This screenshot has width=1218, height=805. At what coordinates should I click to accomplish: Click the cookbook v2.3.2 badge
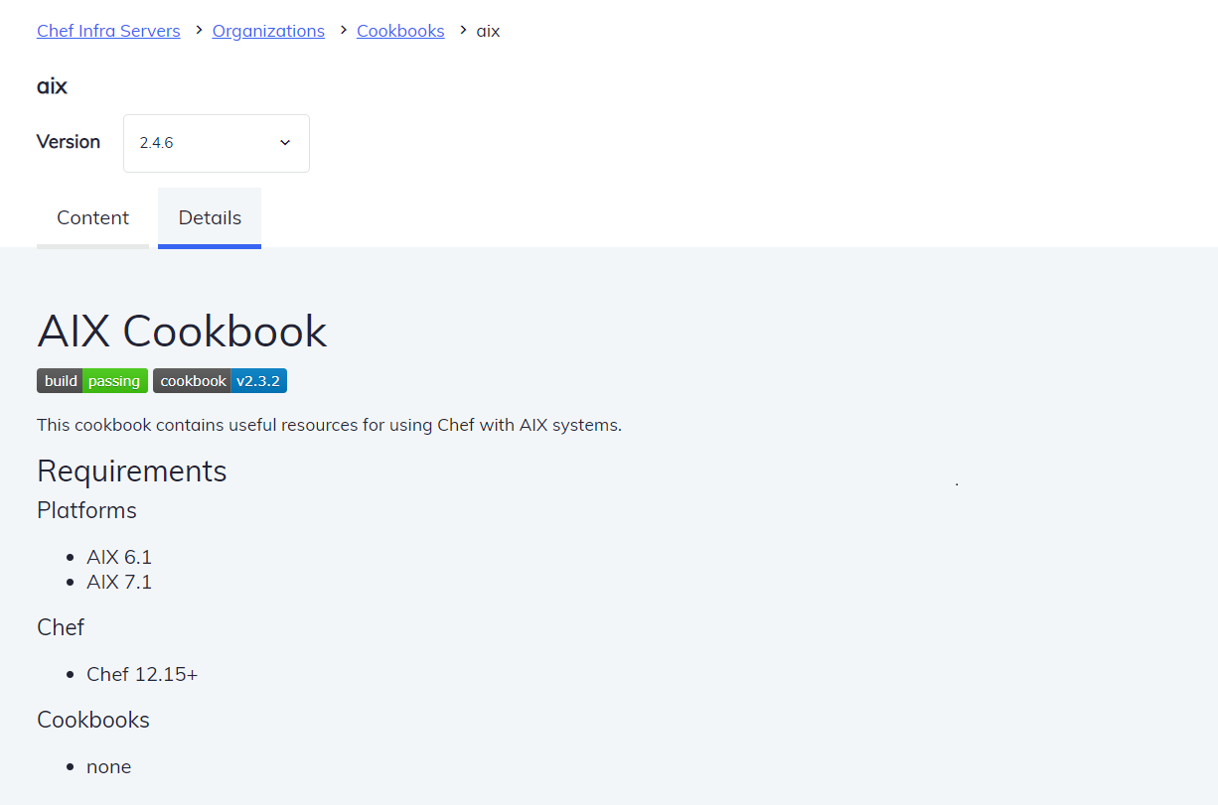point(220,381)
